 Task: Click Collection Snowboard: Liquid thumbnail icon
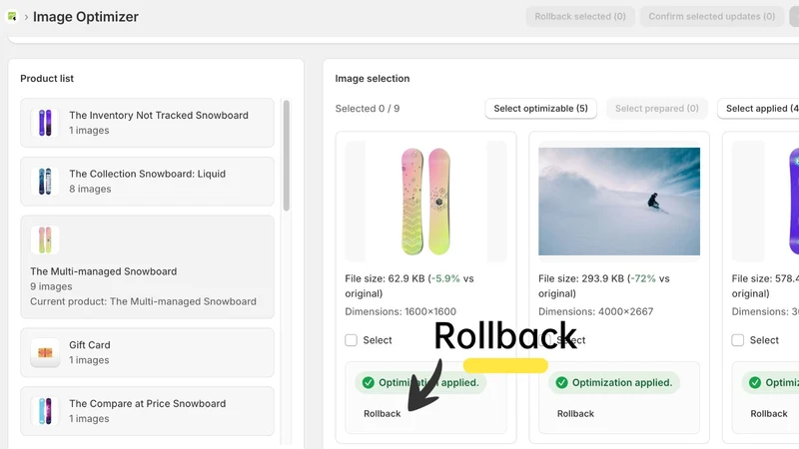(45, 182)
